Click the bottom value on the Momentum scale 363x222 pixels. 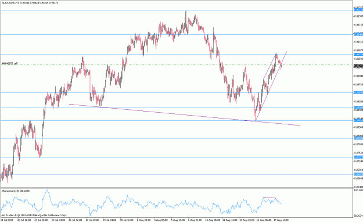click(358, 216)
